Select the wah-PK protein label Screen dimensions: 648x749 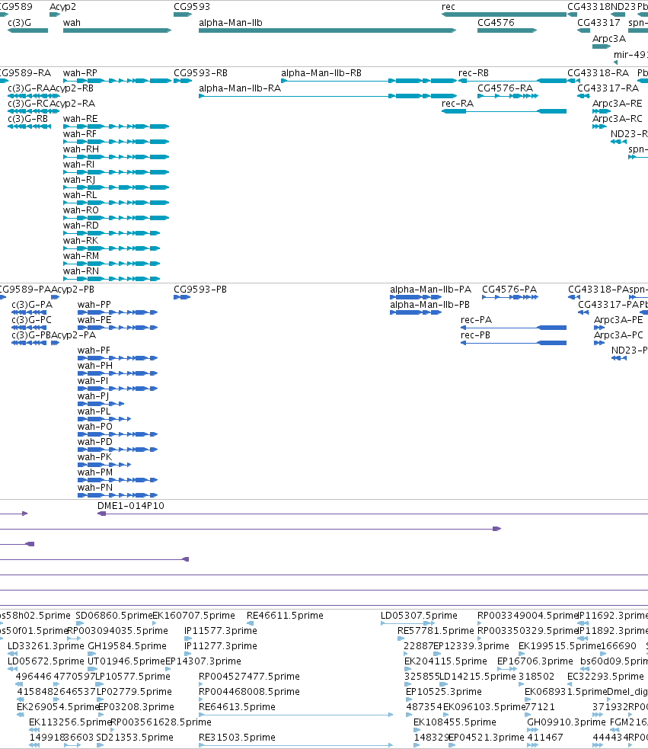(94, 458)
